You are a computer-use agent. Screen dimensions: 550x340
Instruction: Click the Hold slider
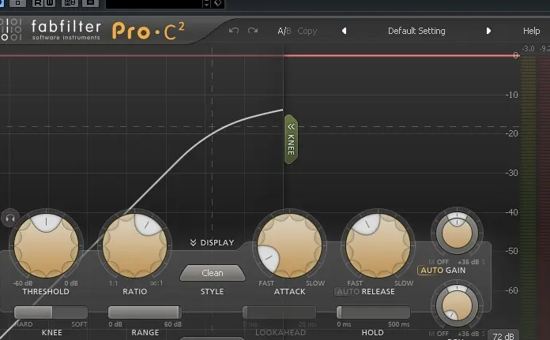(373, 312)
